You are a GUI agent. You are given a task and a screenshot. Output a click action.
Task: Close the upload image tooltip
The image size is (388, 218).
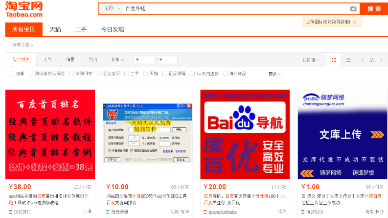coord(355,23)
